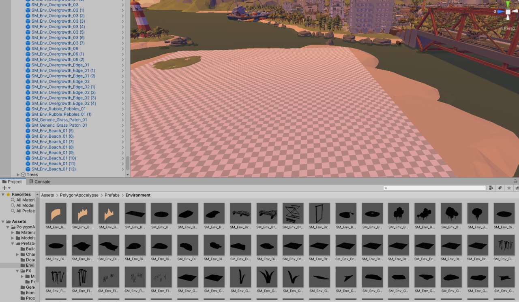
Task: Select SM_Env_Beach_01 (6) in the Hierarchy
Action: pyautogui.click(x=52, y=136)
